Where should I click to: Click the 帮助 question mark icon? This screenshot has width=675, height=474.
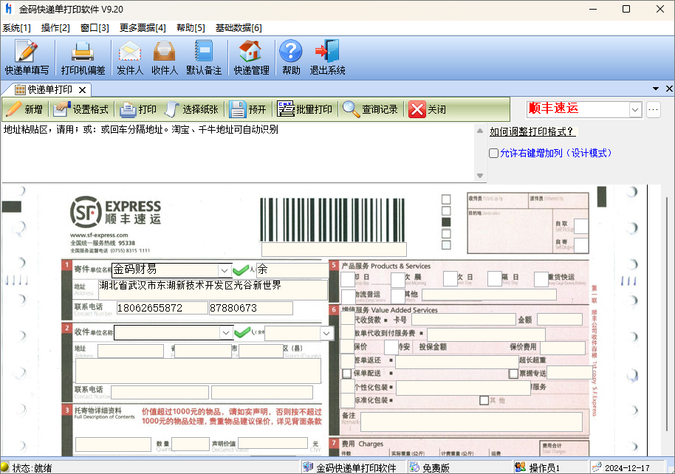291,58
